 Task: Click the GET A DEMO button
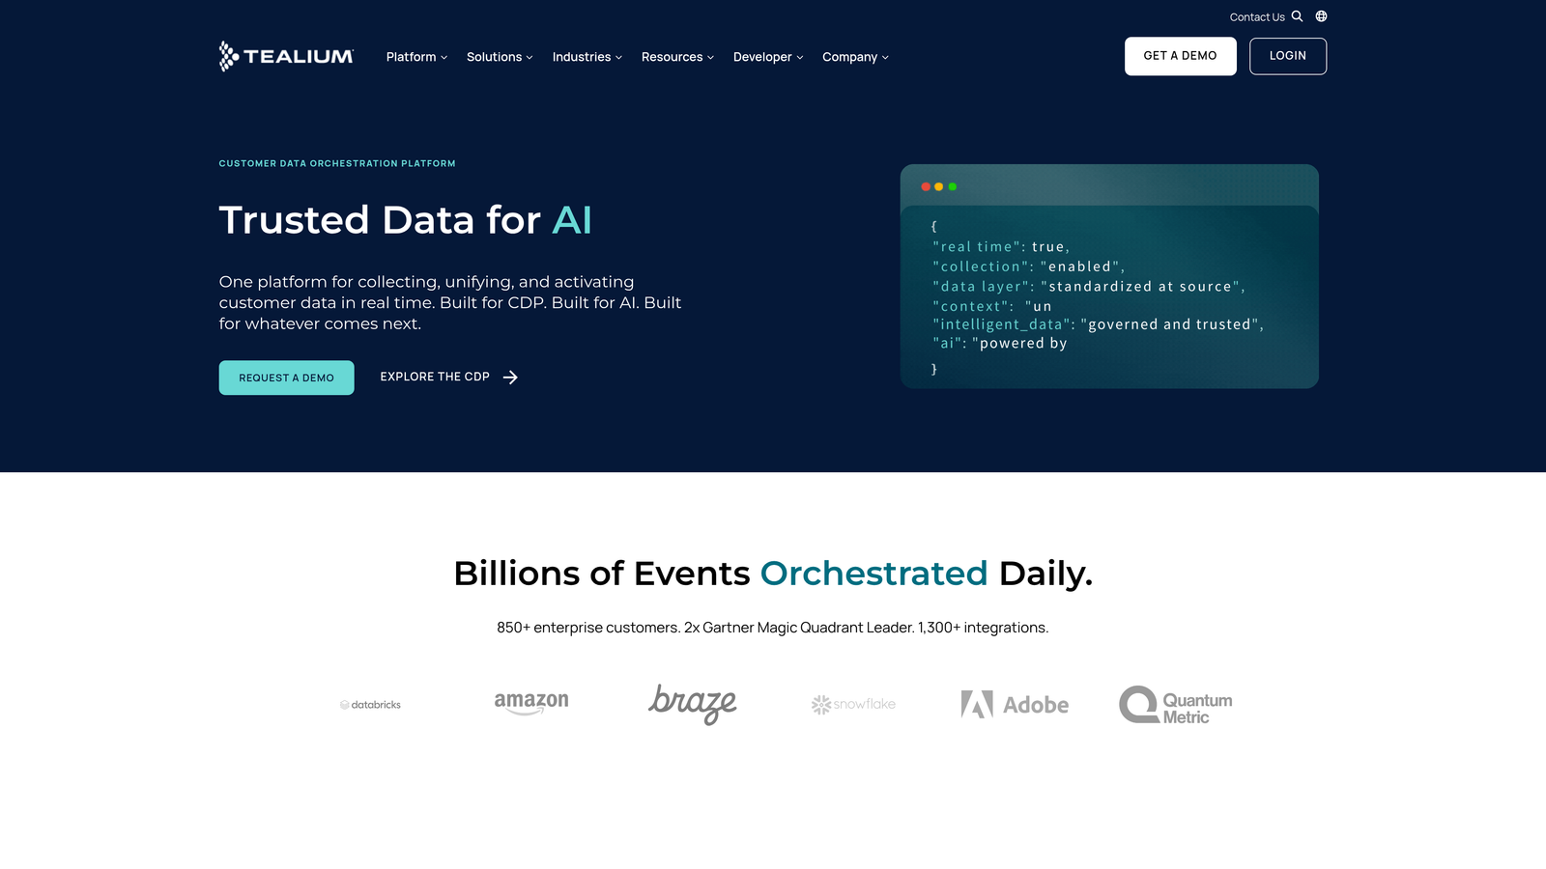pos(1180,56)
